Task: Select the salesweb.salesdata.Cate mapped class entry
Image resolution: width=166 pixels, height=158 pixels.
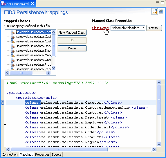Action: [x=34, y=32]
